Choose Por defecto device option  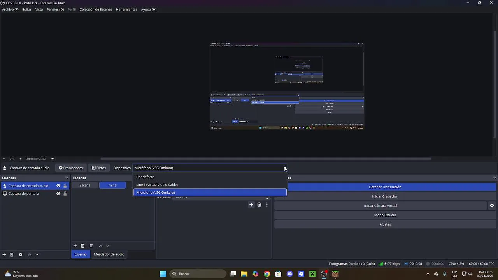coord(210,177)
